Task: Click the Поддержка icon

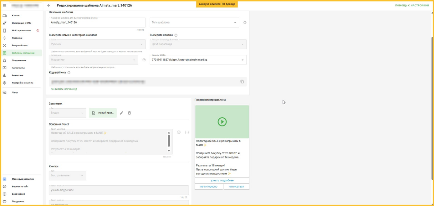Action: click(x=4, y=202)
